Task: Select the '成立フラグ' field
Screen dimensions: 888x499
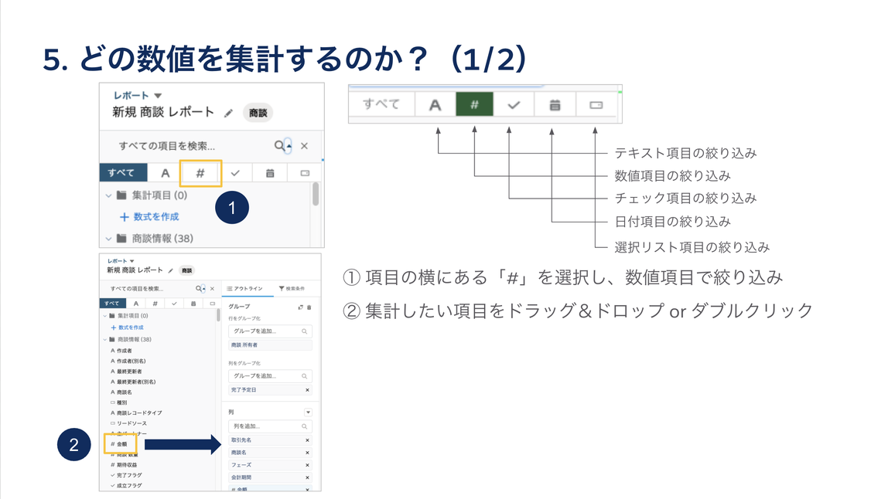Action: point(126,485)
